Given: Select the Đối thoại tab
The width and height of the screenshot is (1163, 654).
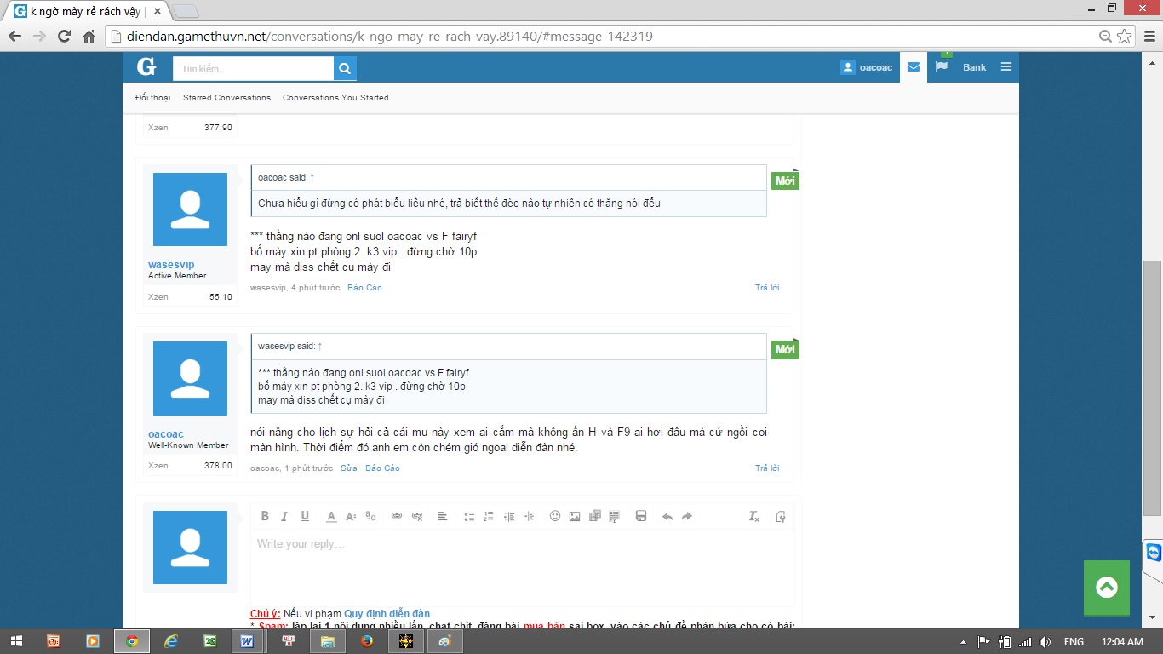Looking at the screenshot, I should (x=152, y=98).
